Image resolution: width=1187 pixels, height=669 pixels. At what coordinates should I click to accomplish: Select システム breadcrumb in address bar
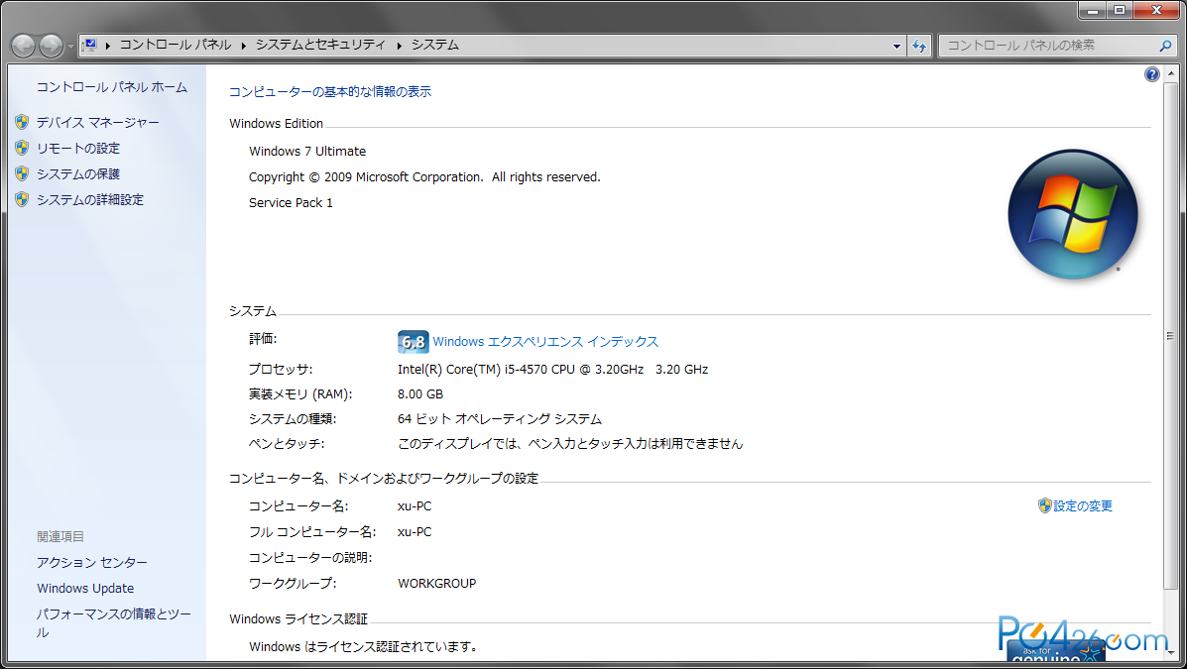435,46
